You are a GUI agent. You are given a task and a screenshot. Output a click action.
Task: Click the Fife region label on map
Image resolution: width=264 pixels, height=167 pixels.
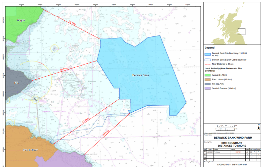17,82
